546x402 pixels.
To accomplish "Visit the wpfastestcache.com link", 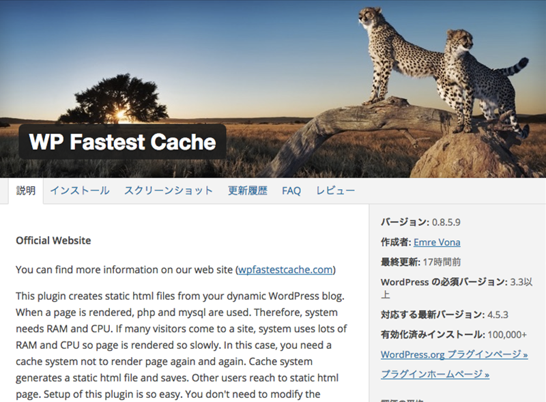I will point(285,270).
